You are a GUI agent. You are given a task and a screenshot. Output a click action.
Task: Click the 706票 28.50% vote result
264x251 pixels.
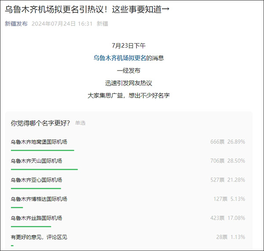[x=227, y=161]
